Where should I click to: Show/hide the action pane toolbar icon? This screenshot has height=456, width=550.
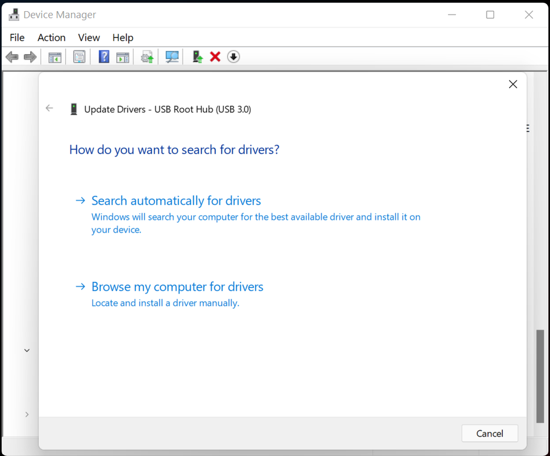point(123,57)
